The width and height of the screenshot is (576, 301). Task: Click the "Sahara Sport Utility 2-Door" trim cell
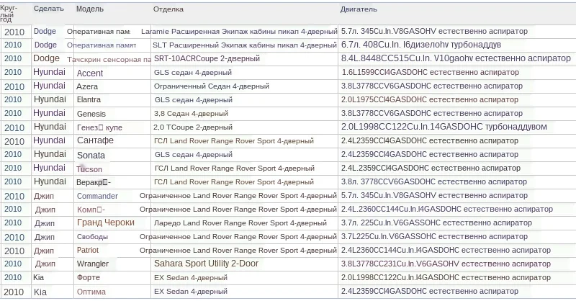click(206, 264)
